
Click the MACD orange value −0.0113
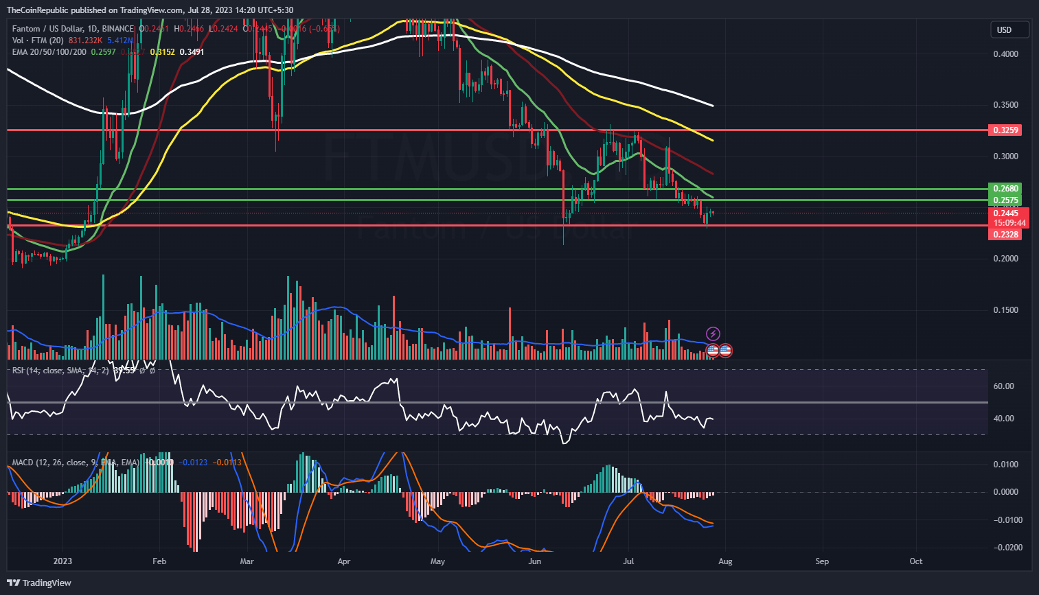227,463
